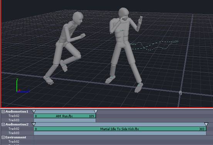Click the Audiomotion2 end marker triangle

(206, 124)
